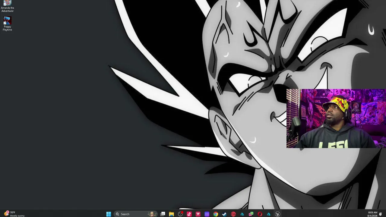Launch Opera browser from the taskbar
This screenshot has width=386, height=217.
point(260,214)
